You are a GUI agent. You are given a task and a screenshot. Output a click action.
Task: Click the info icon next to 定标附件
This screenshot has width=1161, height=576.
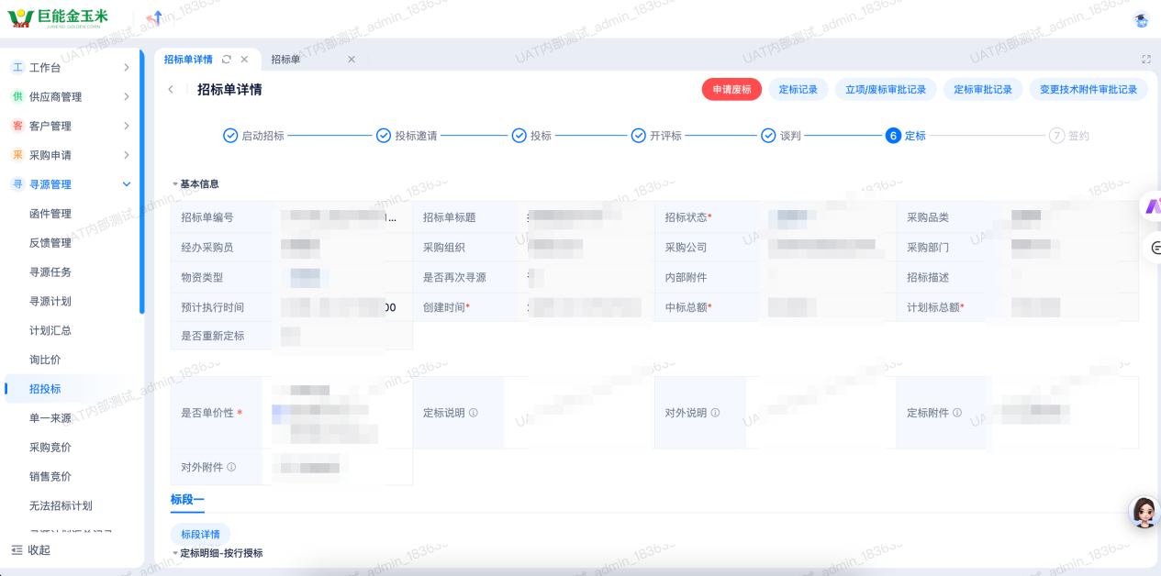(x=957, y=413)
